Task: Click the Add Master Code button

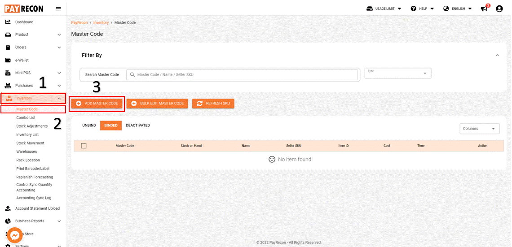Action: click(x=97, y=104)
